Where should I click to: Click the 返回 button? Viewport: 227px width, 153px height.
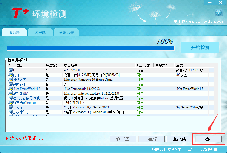click(x=208, y=139)
